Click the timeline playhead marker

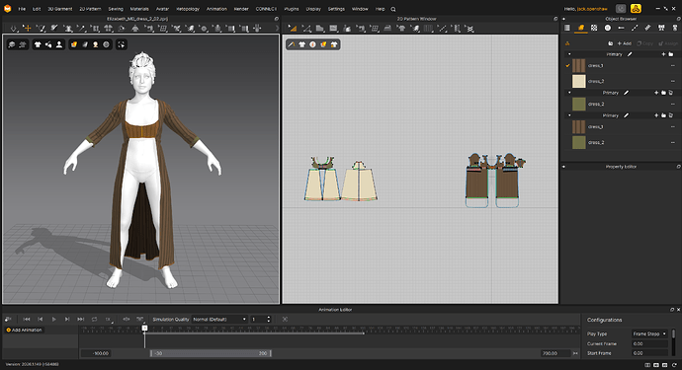[145, 329]
